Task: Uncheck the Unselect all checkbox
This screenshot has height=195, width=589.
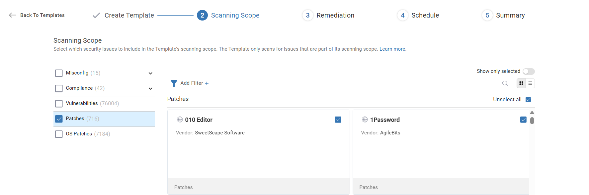Action: click(528, 100)
